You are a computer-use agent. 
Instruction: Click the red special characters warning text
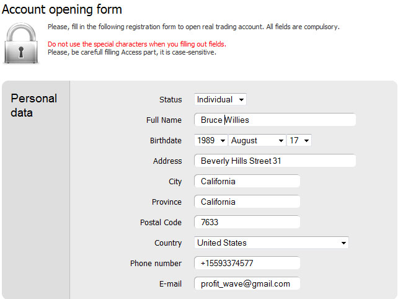point(137,44)
